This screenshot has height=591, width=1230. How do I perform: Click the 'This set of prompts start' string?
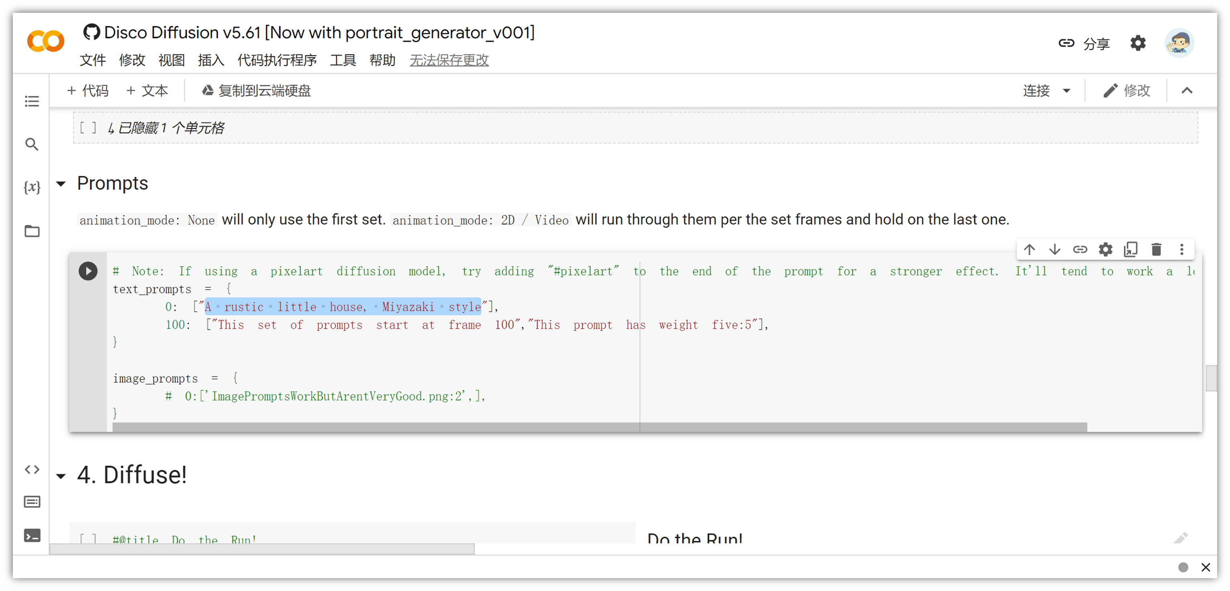pos(366,325)
